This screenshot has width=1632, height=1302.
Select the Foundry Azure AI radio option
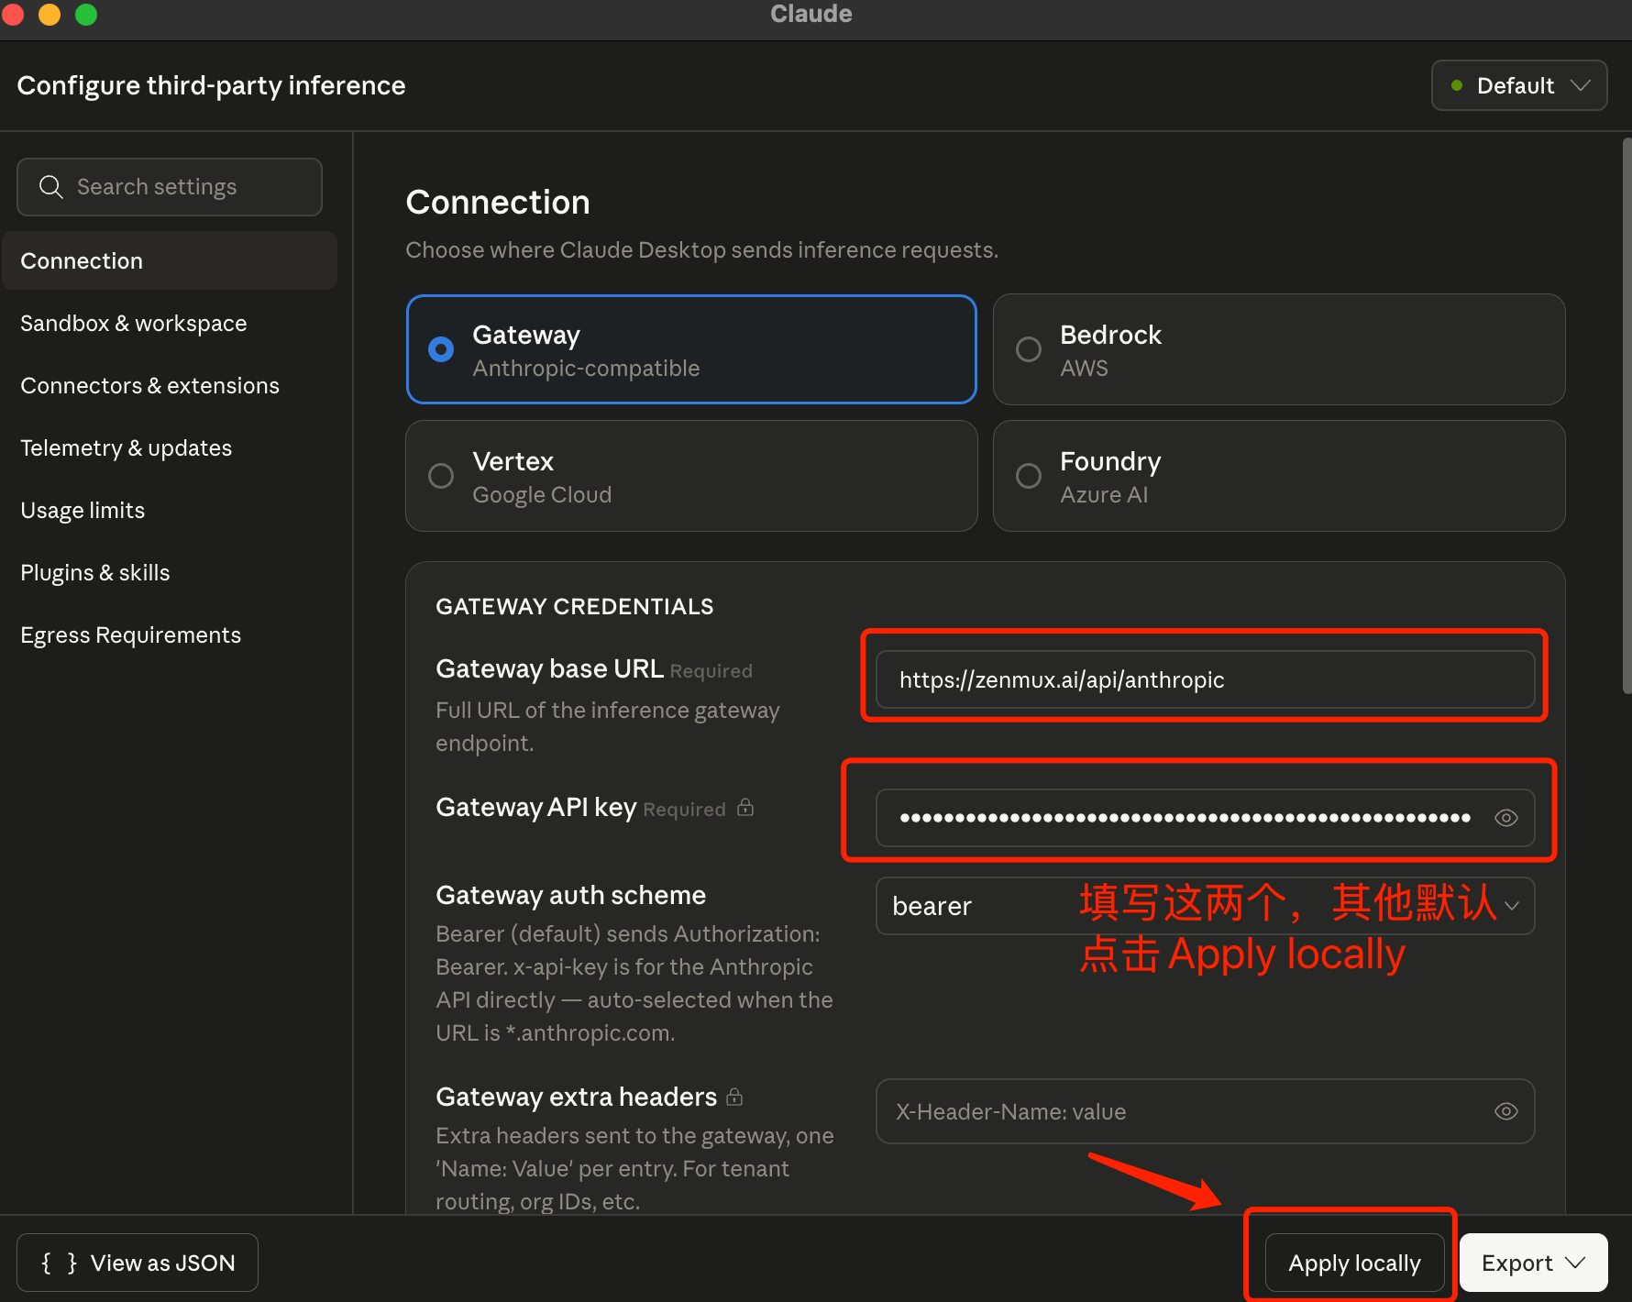click(x=1279, y=476)
